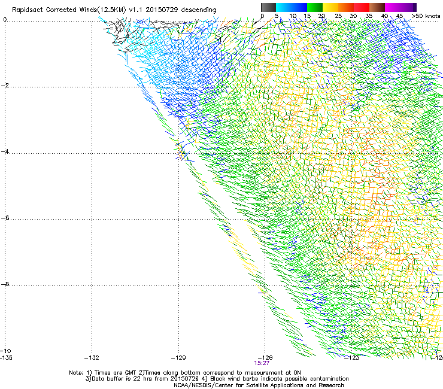Click the latitude label '-10'
The image size is (443, 389).
click(x=6, y=351)
